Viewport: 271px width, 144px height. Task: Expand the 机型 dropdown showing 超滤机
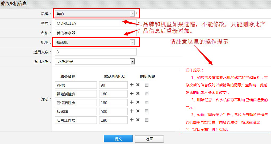tap(132, 42)
